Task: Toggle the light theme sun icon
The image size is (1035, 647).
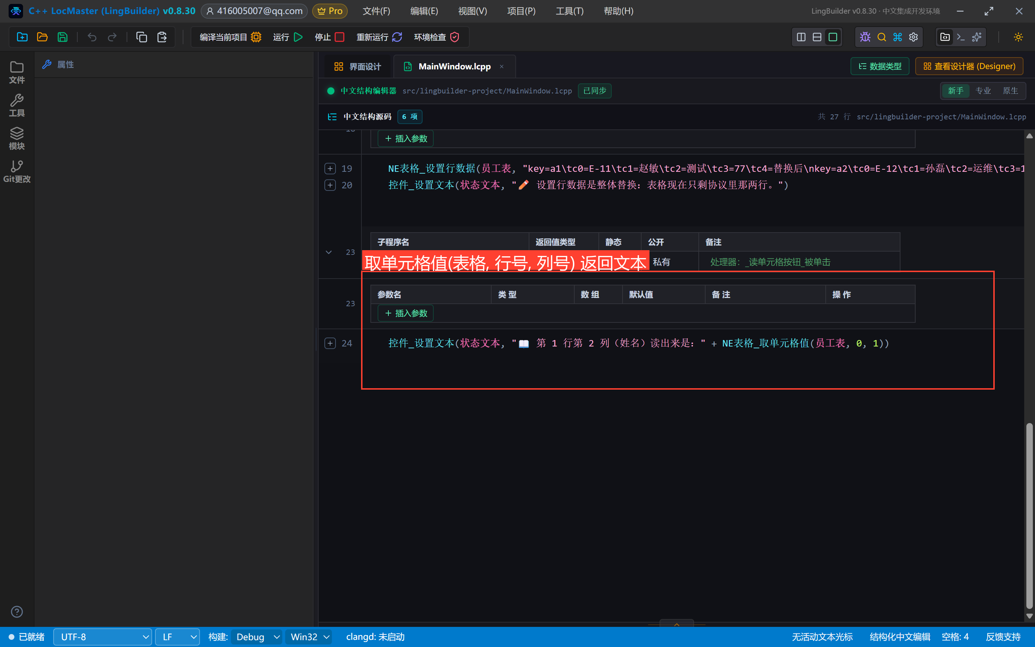Action: point(1018,37)
